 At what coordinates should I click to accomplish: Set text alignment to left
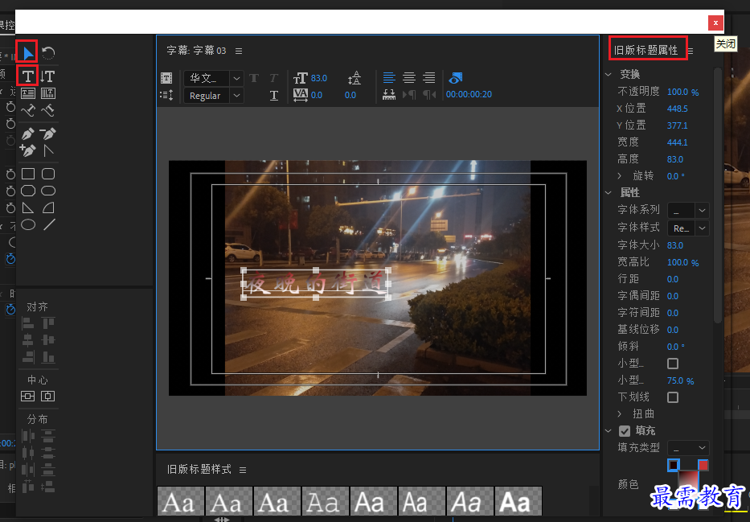pyautogui.click(x=389, y=77)
